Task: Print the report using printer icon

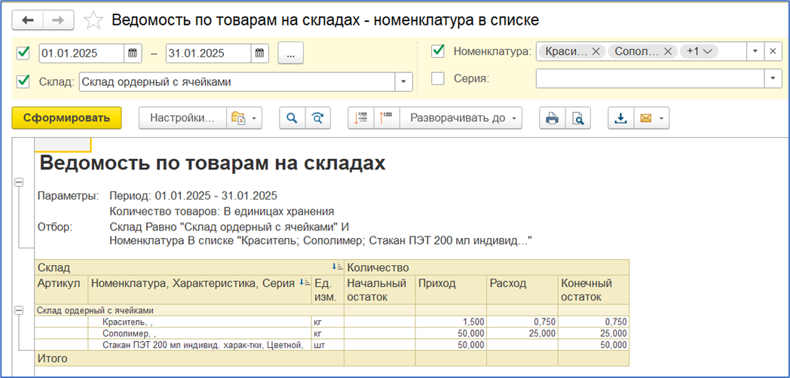Action: pyautogui.click(x=552, y=118)
